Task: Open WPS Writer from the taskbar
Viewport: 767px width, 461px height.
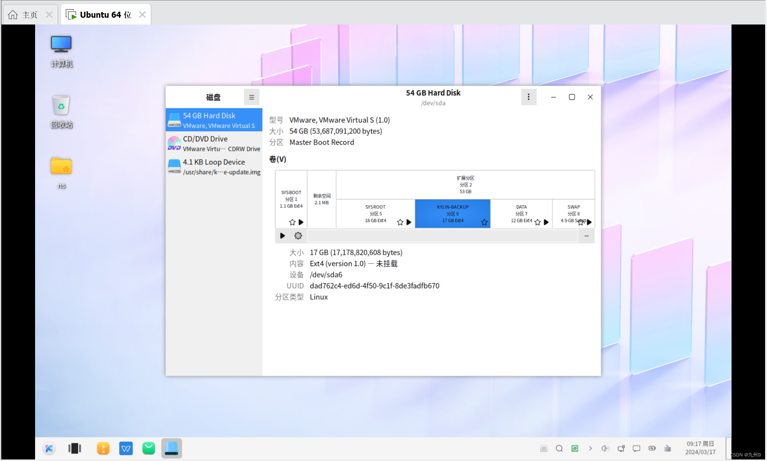Action: [126, 448]
